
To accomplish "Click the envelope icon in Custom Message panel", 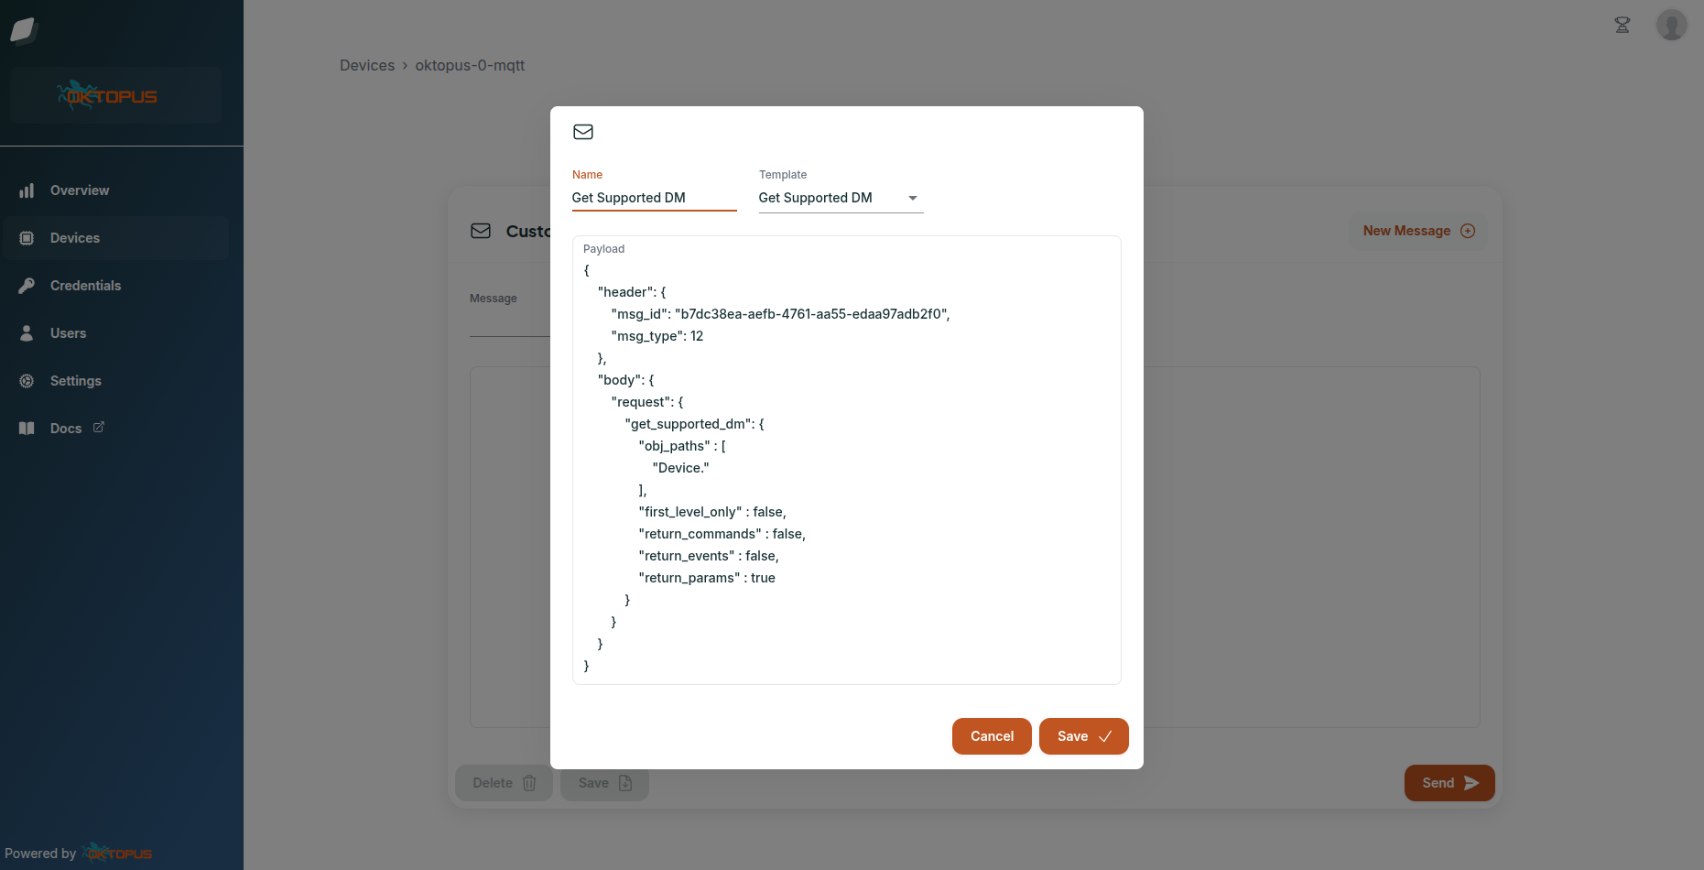I will [x=481, y=231].
